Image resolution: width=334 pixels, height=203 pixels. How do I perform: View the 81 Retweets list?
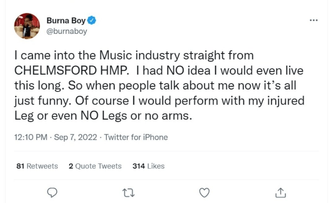[37, 166]
